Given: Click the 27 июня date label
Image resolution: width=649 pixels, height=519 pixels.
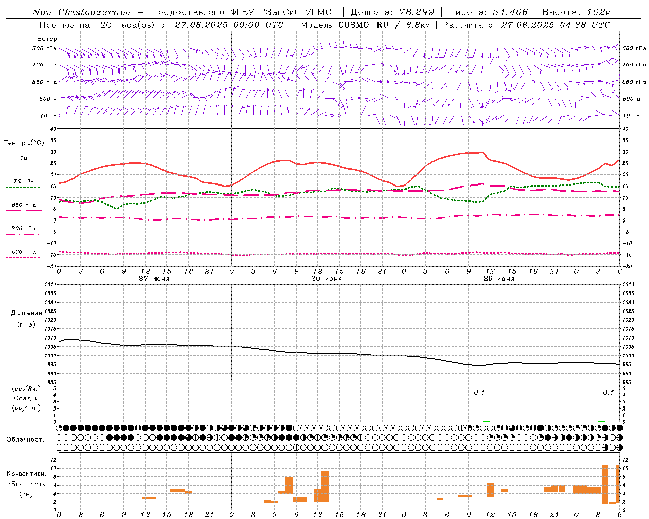Looking at the screenshot, I should (x=154, y=279).
